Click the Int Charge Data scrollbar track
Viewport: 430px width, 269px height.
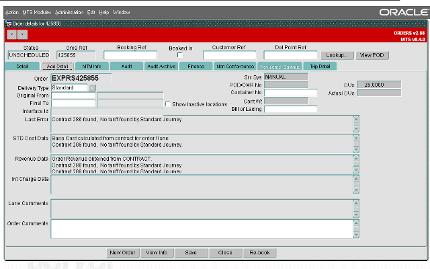[356, 184]
